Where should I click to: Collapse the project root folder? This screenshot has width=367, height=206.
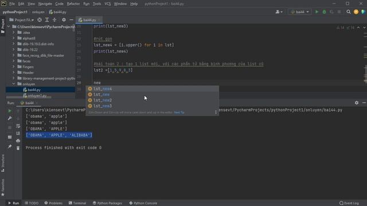pyautogui.click(x=9, y=27)
